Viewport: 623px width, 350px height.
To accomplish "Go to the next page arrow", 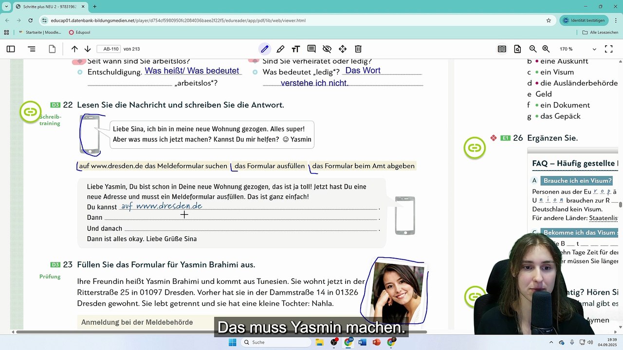I will coord(88,49).
